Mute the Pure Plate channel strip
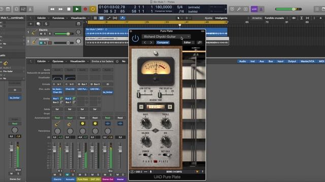 [80, 174]
